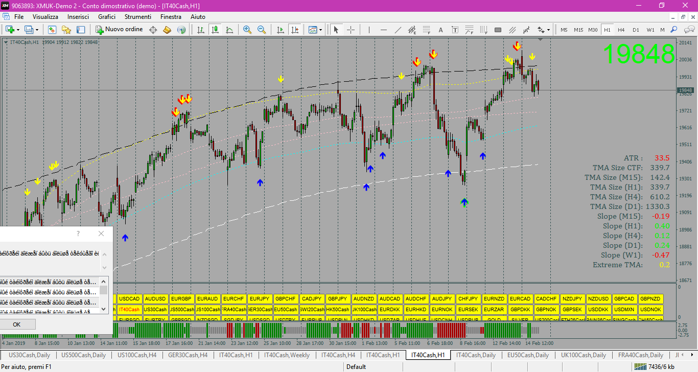Open the Market Watch window icon
The image size is (698, 372).
coord(52,30)
